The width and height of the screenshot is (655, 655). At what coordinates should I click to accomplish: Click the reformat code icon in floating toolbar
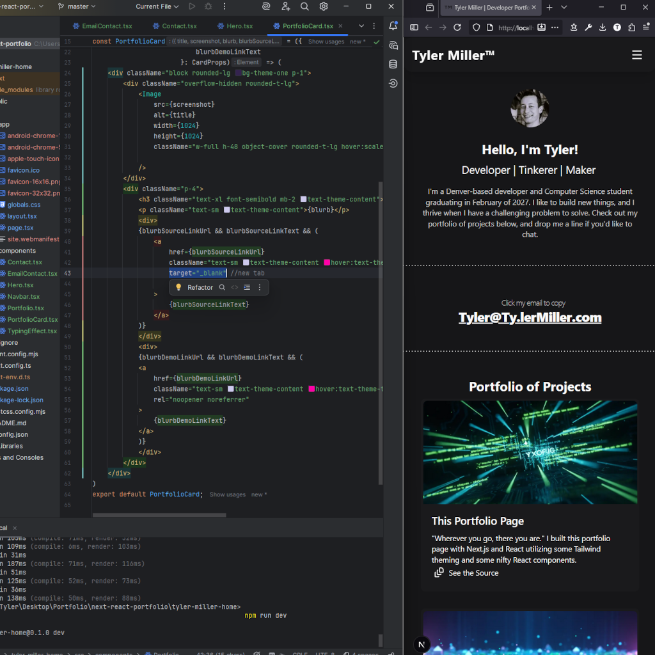[x=247, y=287]
